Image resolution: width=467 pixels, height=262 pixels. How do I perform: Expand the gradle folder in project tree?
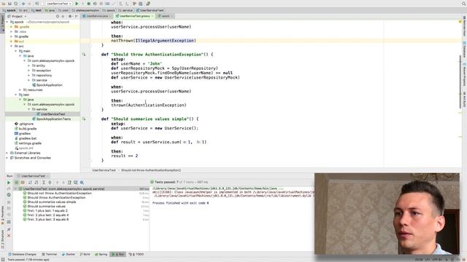pyautogui.click(x=12, y=36)
